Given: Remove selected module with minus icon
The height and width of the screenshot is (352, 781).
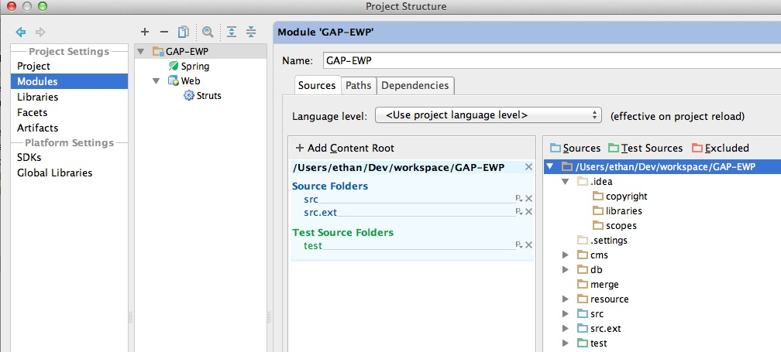Looking at the screenshot, I should point(164,32).
